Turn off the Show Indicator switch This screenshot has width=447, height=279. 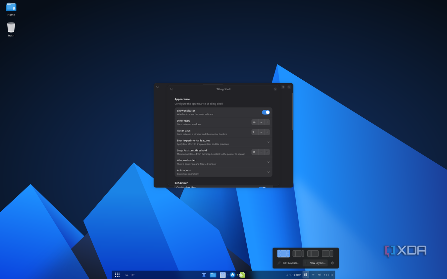[266, 112]
